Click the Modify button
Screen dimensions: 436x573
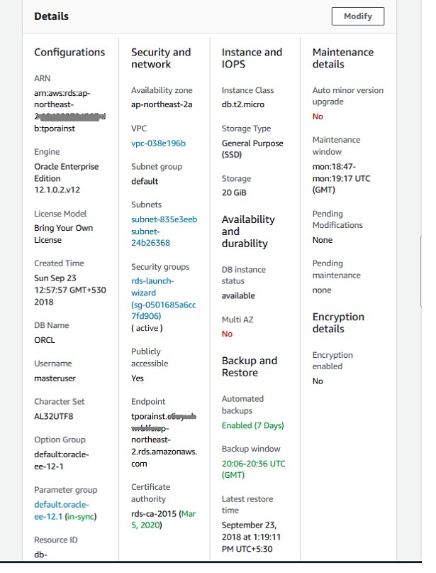coord(357,16)
